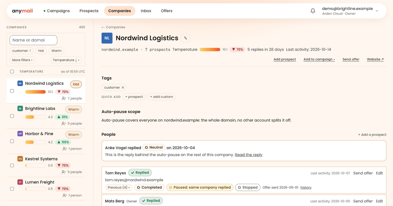
Task: Click the Harbor & Pine HP avatar icon
Action: tap(20, 134)
